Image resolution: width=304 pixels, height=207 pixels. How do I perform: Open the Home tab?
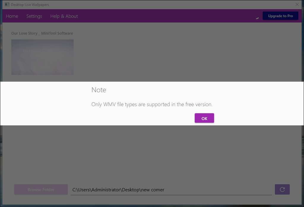click(x=12, y=16)
